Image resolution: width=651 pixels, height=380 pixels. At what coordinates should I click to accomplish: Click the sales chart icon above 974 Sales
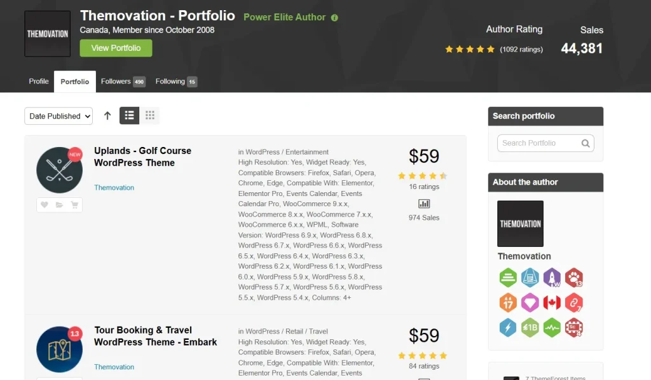coord(424,204)
